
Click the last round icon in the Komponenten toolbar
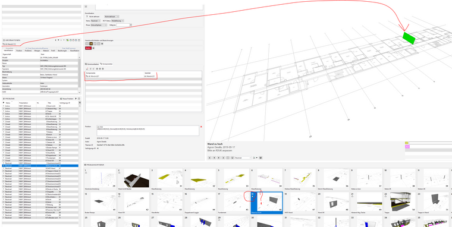pyautogui.click(x=103, y=68)
